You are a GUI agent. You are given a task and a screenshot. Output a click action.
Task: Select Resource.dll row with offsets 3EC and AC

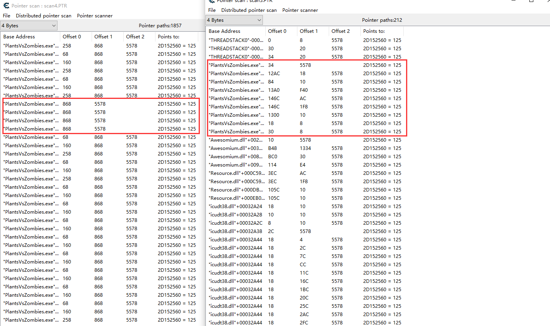[236, 173]
